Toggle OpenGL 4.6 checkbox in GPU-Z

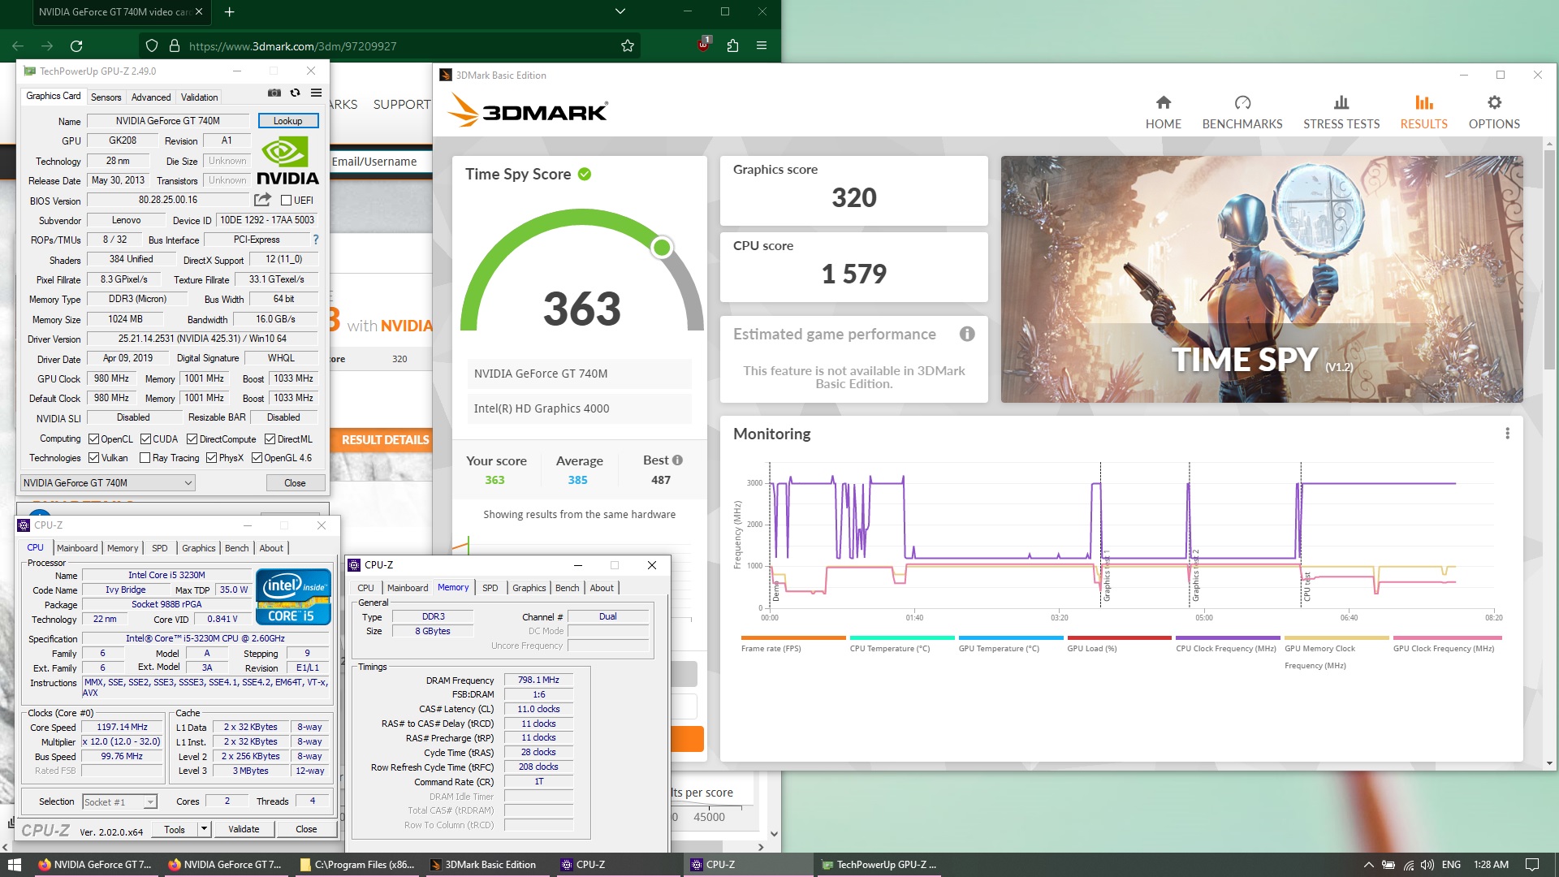point(257,458)
